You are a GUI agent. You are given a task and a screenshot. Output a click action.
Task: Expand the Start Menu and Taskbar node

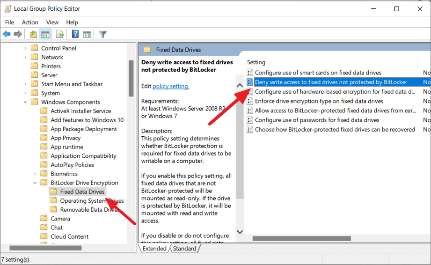[25, 84]
